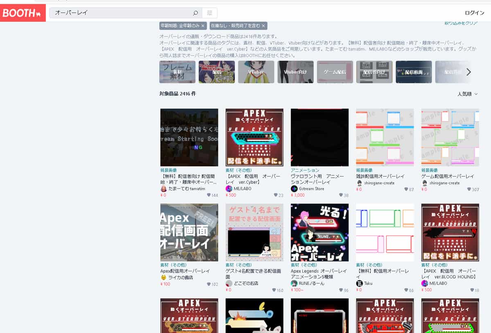
Task: Open Gstream Store shop avatar
Action: click(294, 189)
